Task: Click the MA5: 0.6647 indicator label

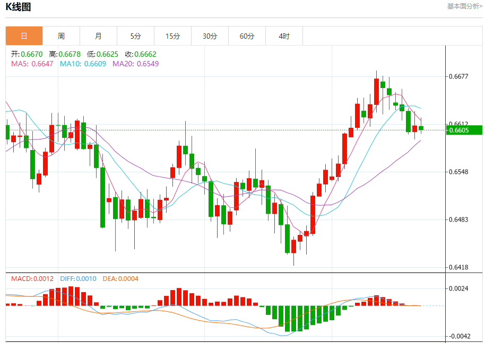Action: click(32, 64)
